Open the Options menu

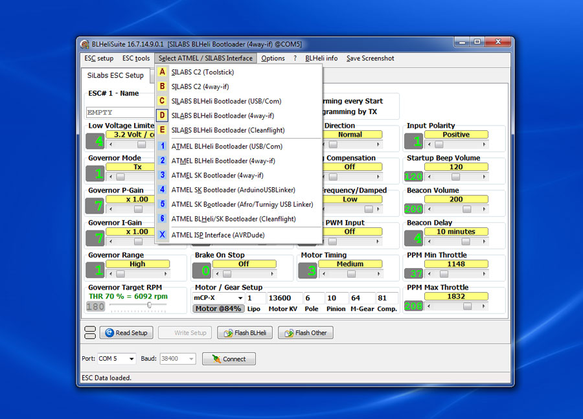273,58
